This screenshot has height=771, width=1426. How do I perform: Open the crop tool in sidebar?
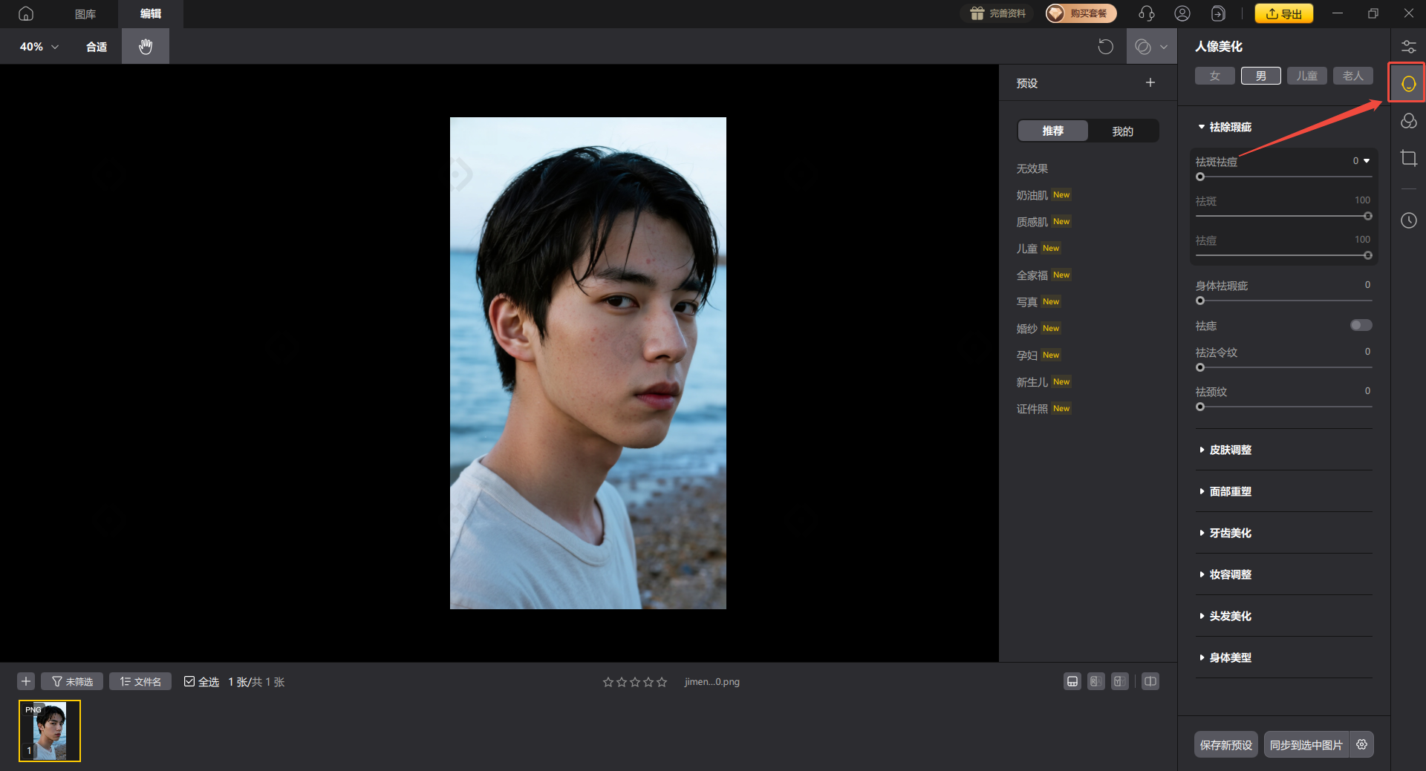point(1408,158)
